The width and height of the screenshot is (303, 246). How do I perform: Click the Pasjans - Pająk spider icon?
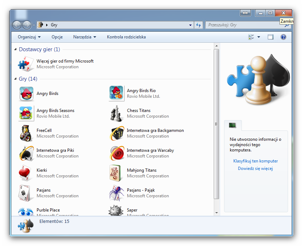(x=117, y=193)
